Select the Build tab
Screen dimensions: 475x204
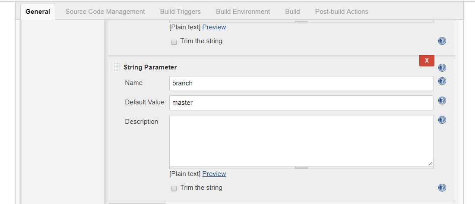292,12
